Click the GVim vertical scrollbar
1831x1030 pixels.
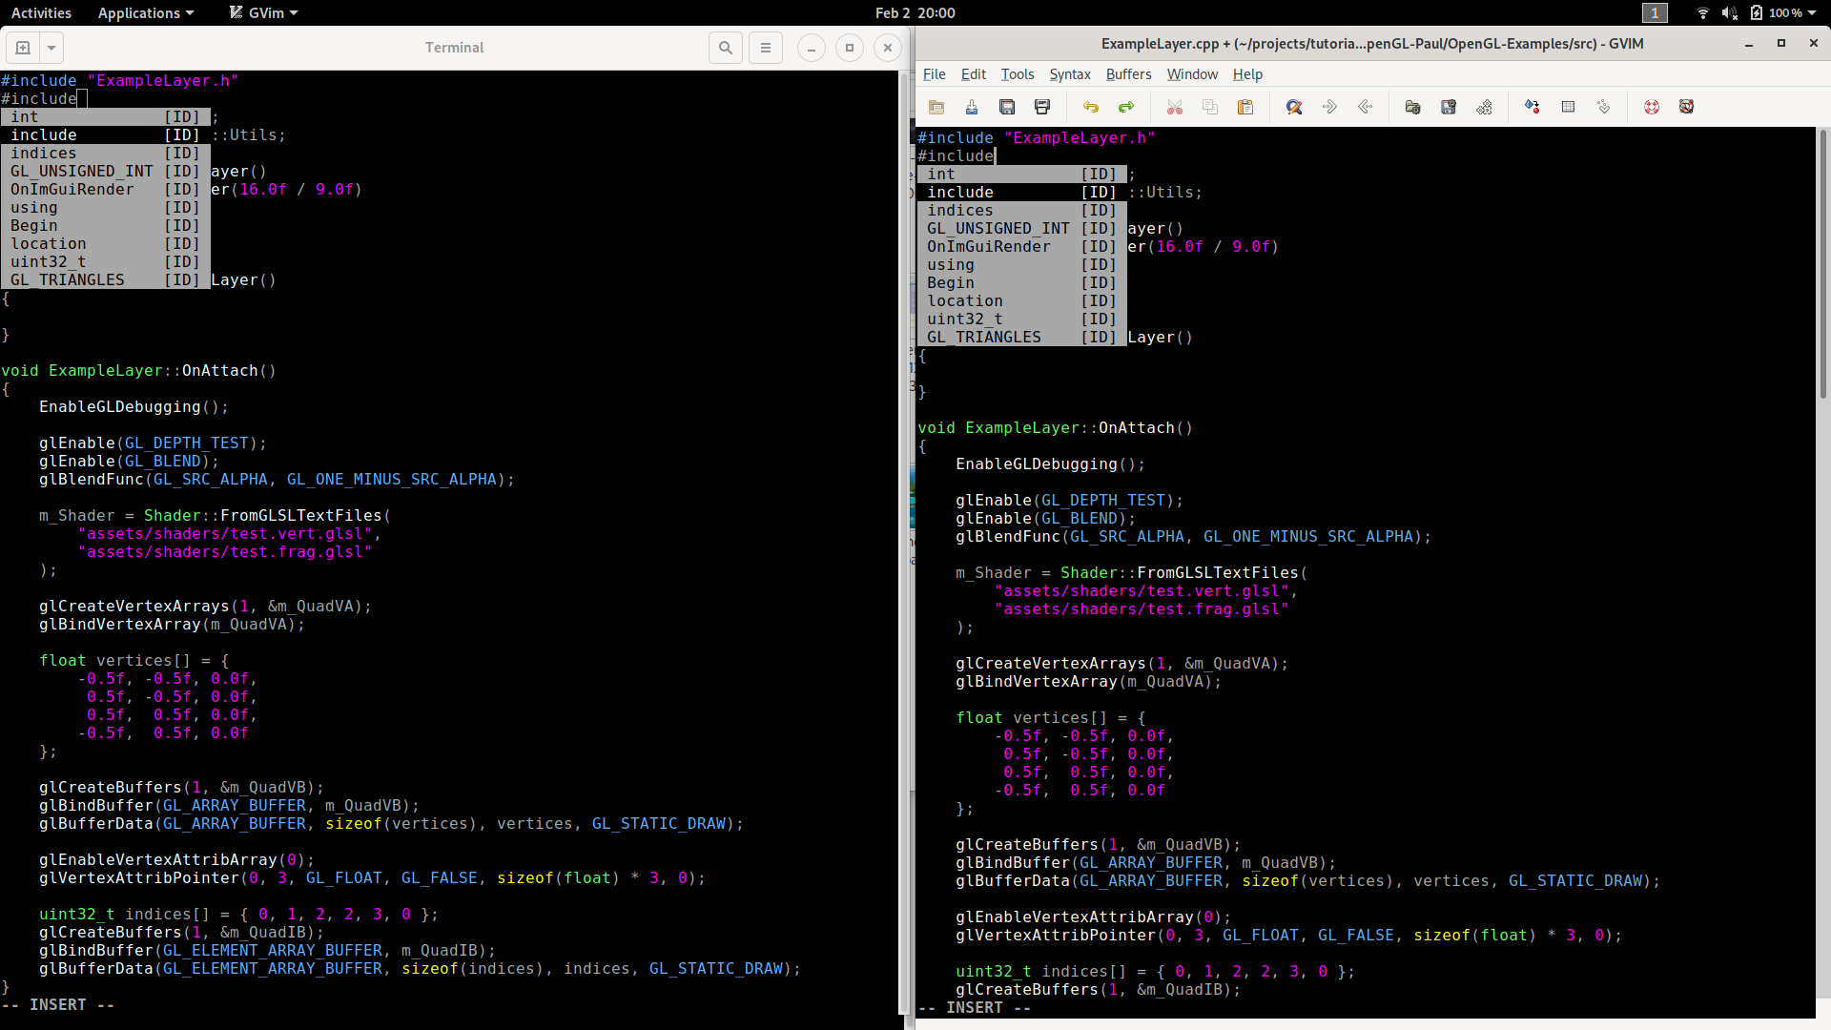[x=1822, y=267]
